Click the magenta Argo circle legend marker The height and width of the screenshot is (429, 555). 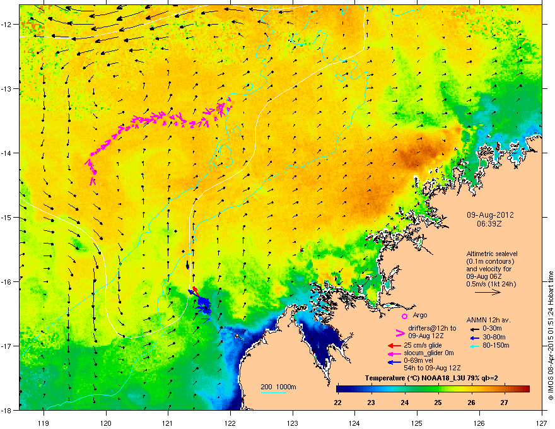pyautogui.click(x=404, y=316)
